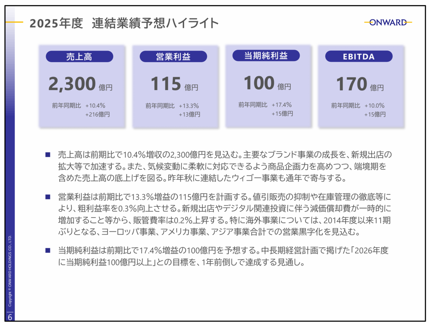Click the vertical copyright ONWARD HOLDINGS text
429x323 pixels.
[x=10, y=271]
